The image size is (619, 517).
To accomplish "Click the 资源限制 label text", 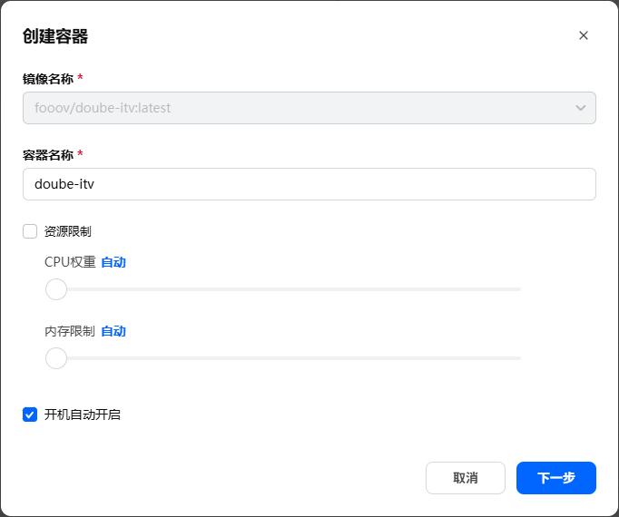I will [68, 231].
